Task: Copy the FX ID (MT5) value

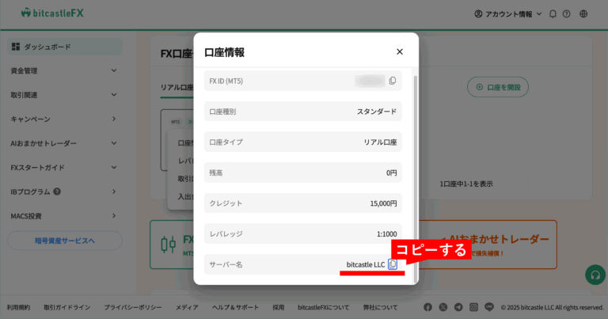Action: (393, 81)
